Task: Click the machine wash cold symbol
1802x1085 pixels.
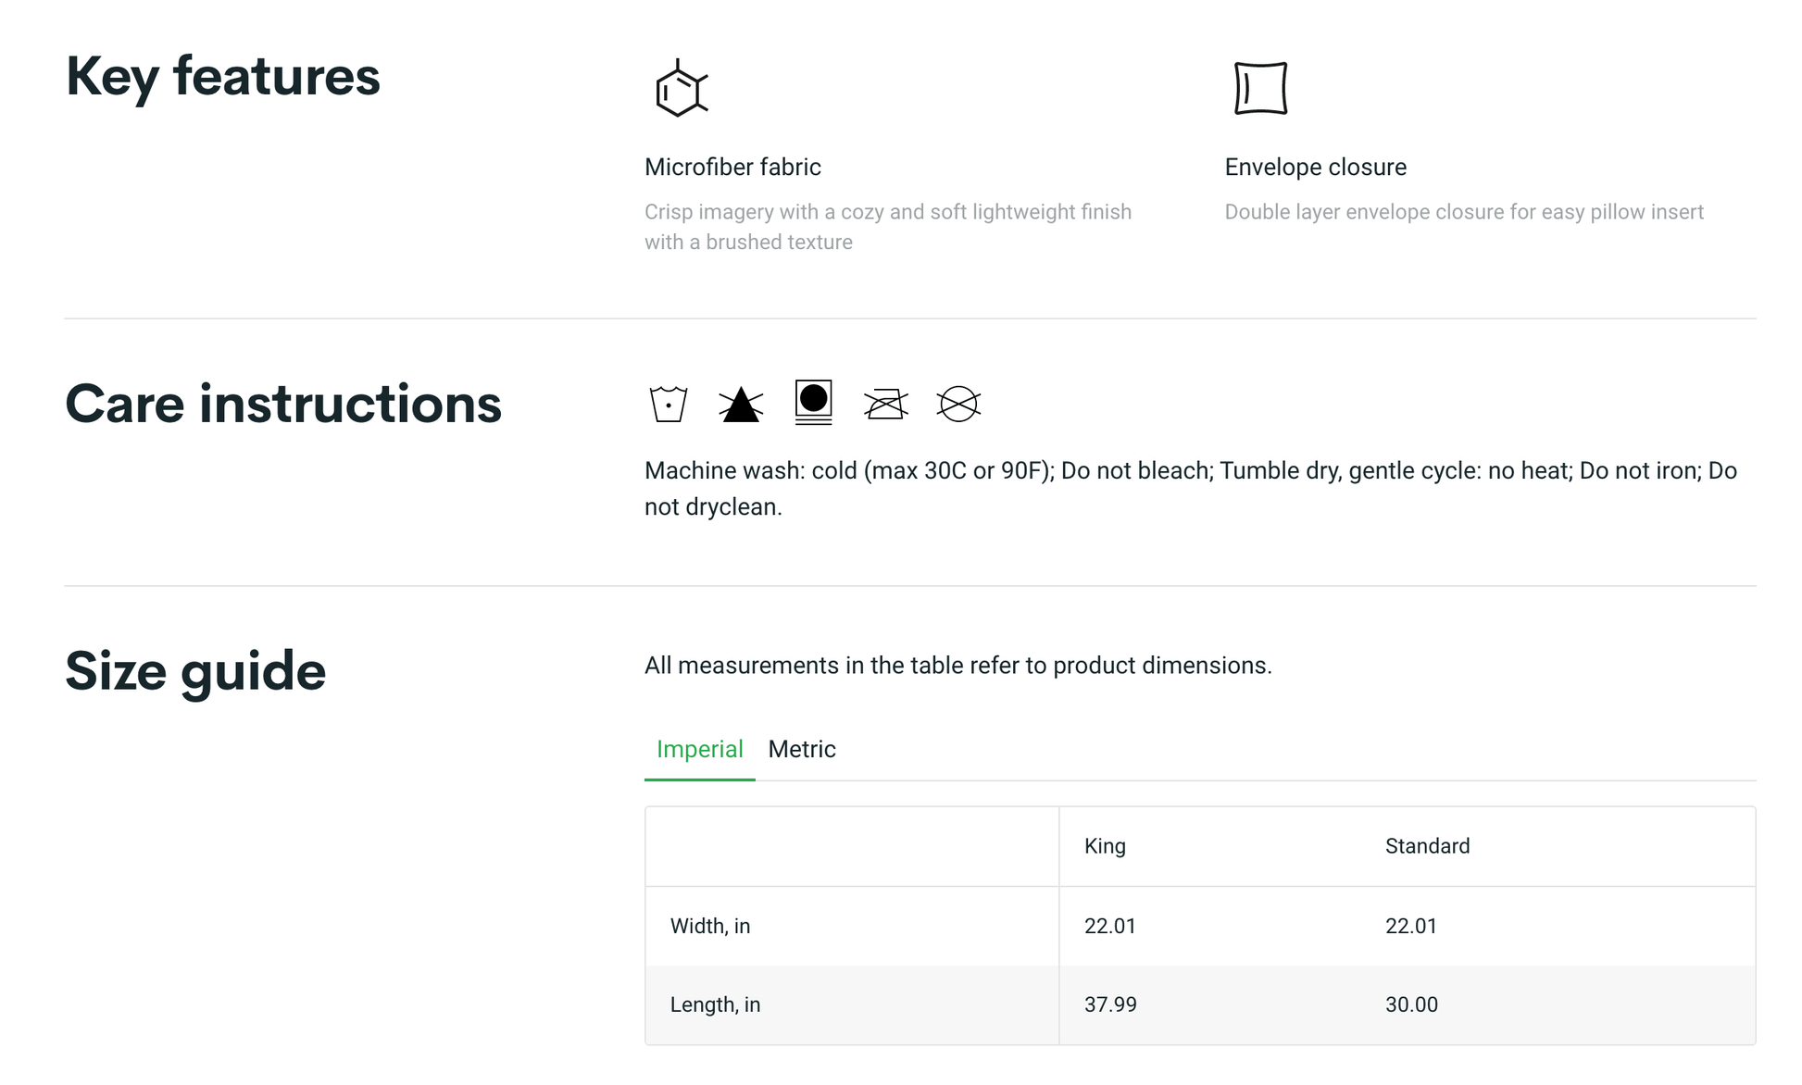Action: [668, 404]
